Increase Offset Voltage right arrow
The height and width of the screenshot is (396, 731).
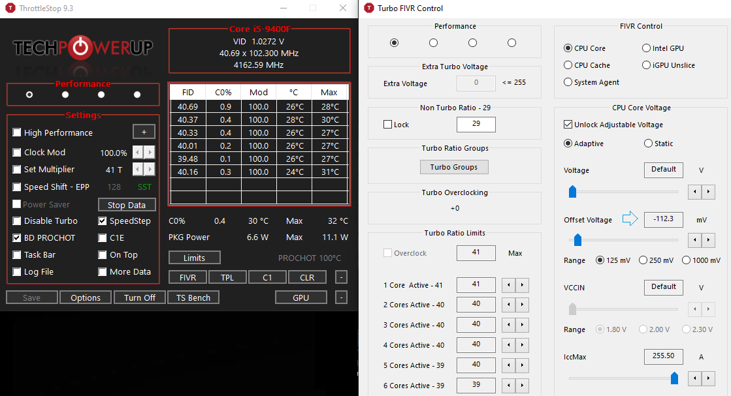(709, 239)
